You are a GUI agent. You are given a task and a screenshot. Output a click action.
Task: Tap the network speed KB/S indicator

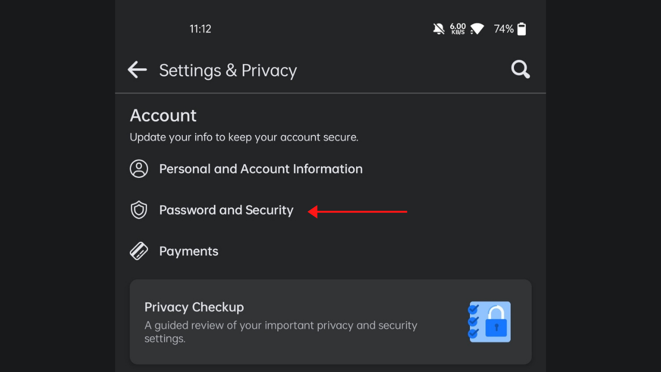458,29
